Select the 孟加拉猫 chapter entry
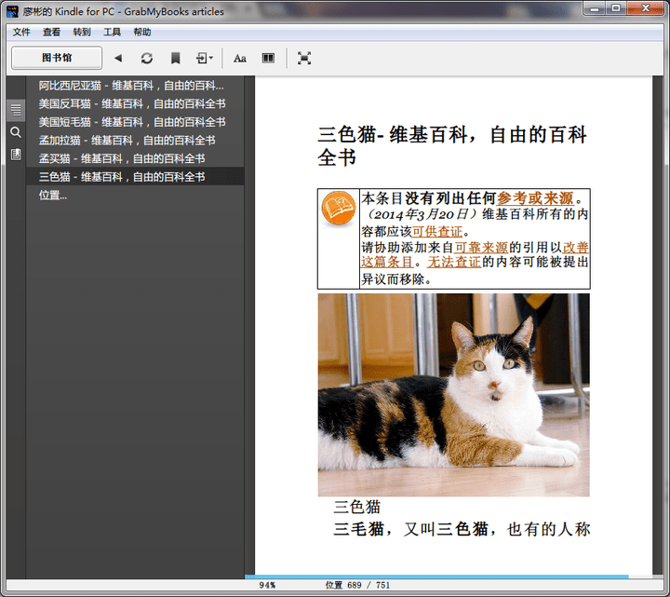 pos(135,141)
